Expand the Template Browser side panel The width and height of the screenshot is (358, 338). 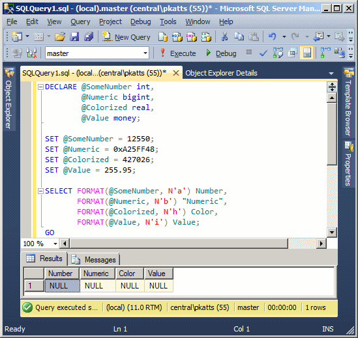(349, 102)
